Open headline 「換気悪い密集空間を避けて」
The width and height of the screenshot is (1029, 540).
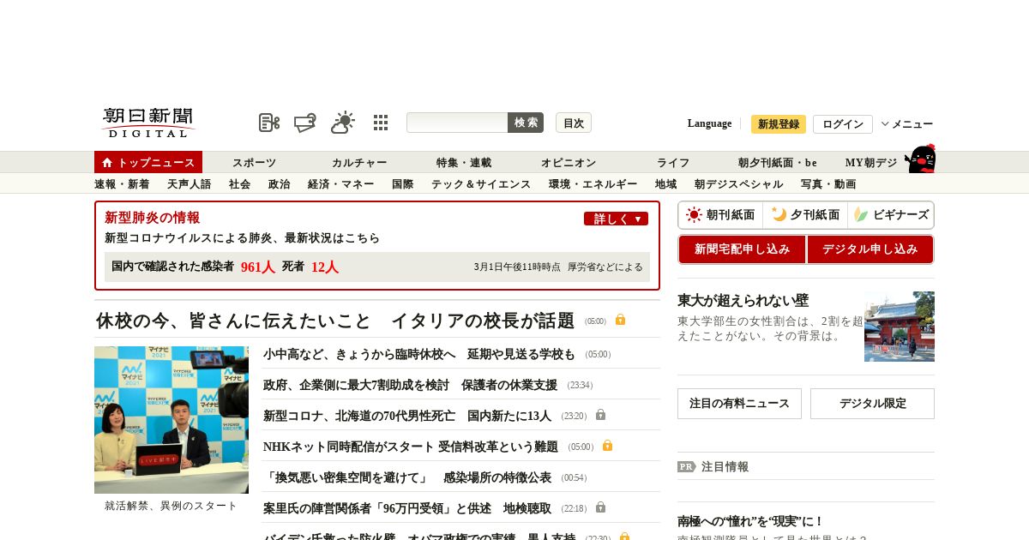click(x=407, y=477)
